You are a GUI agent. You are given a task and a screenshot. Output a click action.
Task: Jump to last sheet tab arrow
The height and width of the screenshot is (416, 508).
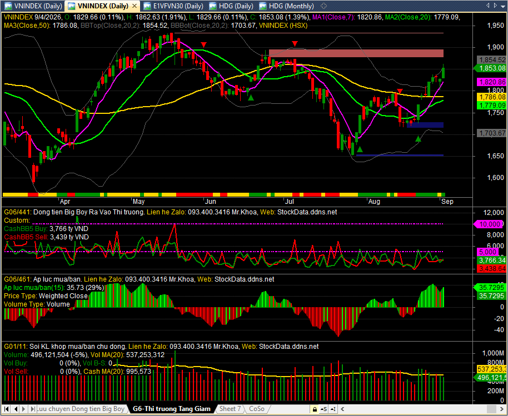pyautogui.click(x=33, y=409)
